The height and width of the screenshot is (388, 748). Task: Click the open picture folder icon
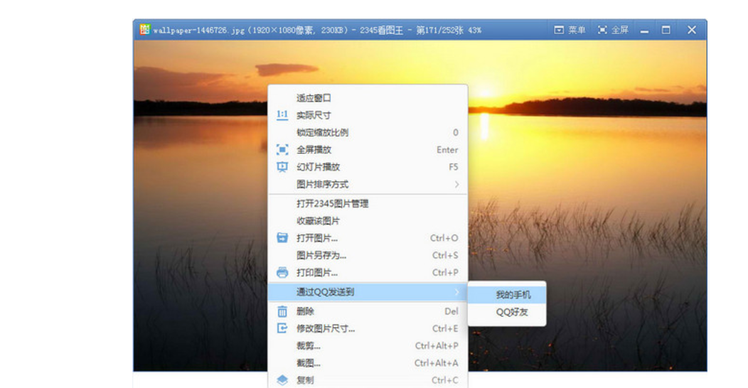tap(282, 238)
